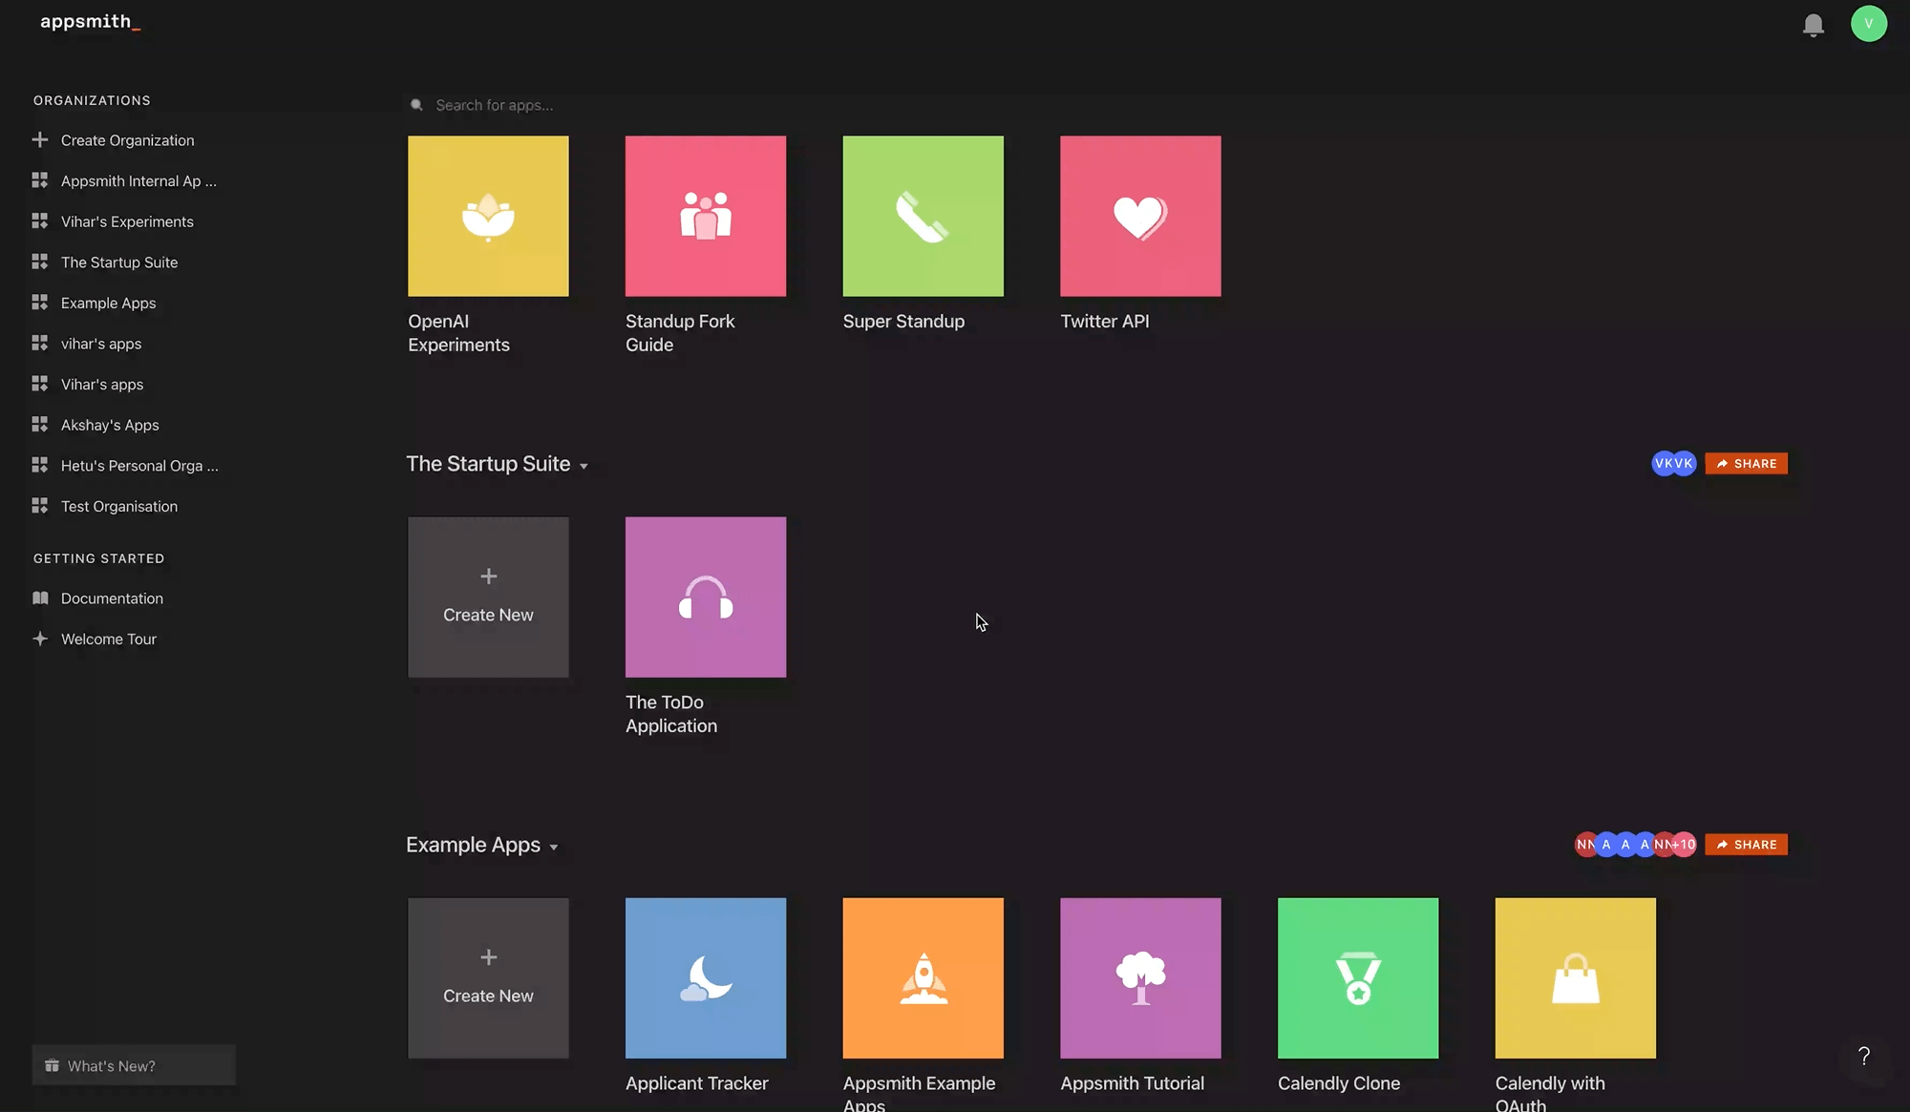
Task: Launch The ToDo Application tile
Action: [x=705, y=597]
